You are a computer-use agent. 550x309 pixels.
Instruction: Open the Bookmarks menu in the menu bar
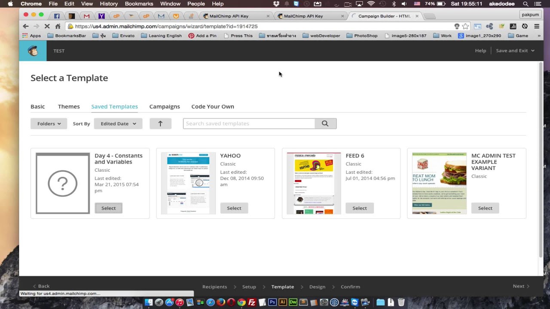pyautogui.click(x=139, y=4)
